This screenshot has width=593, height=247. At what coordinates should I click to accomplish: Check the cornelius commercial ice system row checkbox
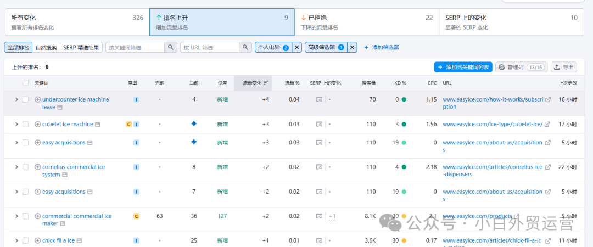click(25, 167)
